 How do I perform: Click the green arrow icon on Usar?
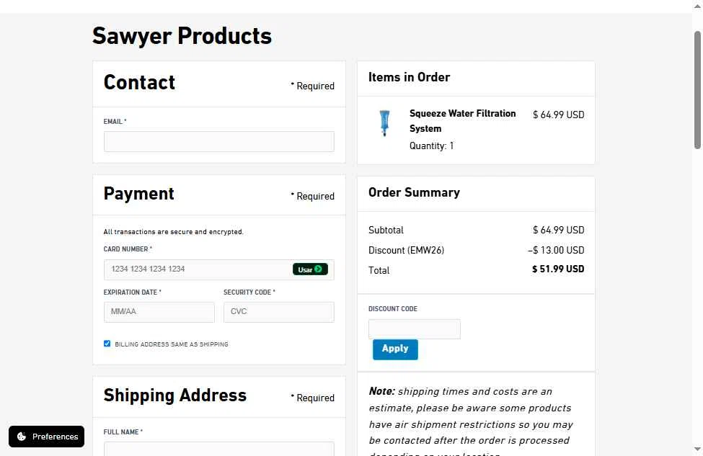[318, 269]
